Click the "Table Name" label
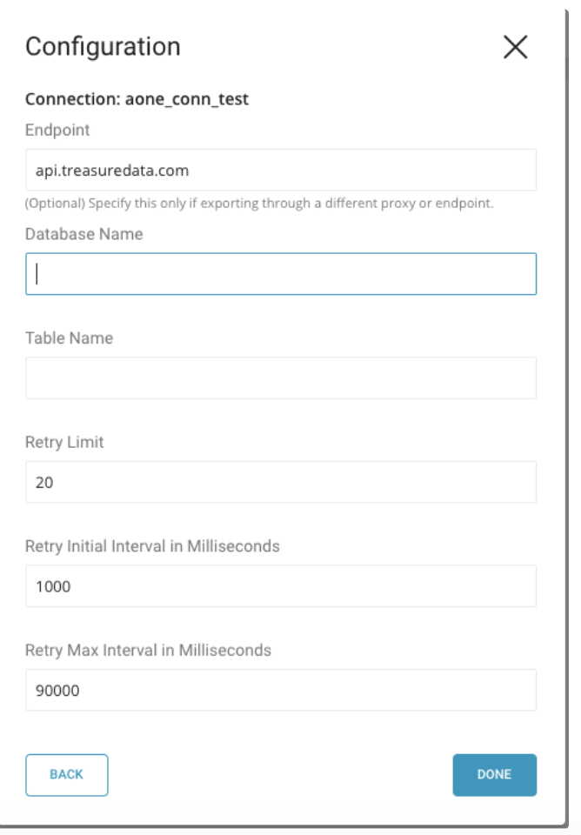 [x=69, y=337]
